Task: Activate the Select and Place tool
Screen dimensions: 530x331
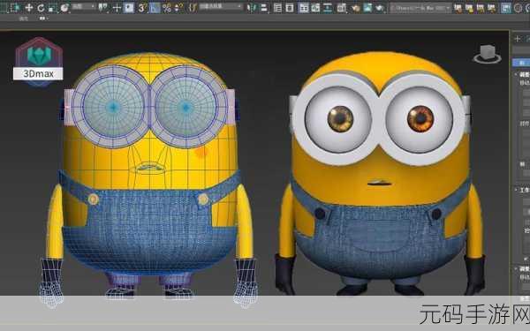Action: pos(64,8)
